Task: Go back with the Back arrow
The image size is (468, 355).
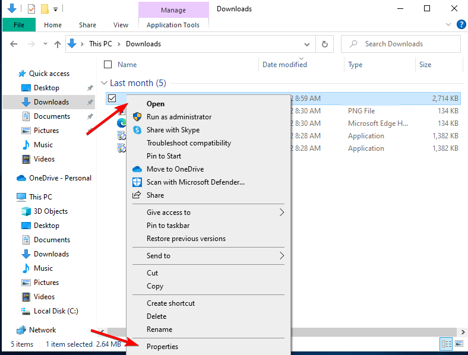Action: (x=14, y=44)
